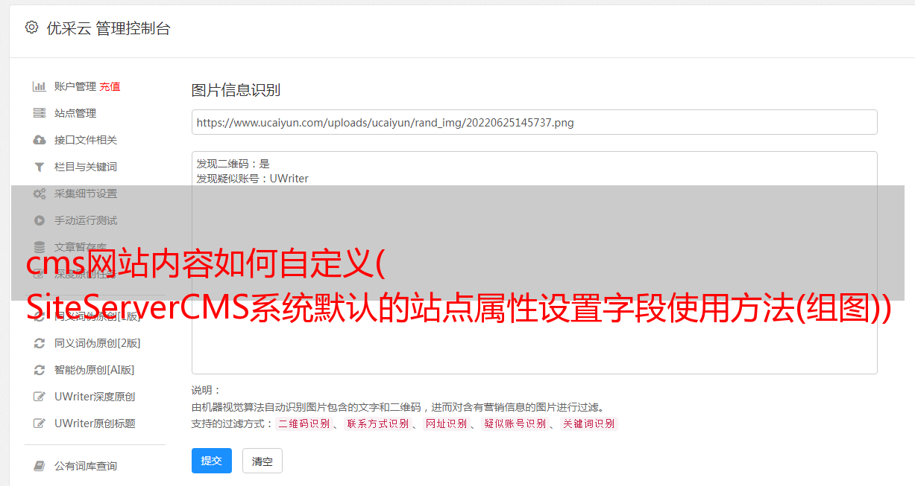Click the edit icon beside UWriter深度原创

click(40, 397)
